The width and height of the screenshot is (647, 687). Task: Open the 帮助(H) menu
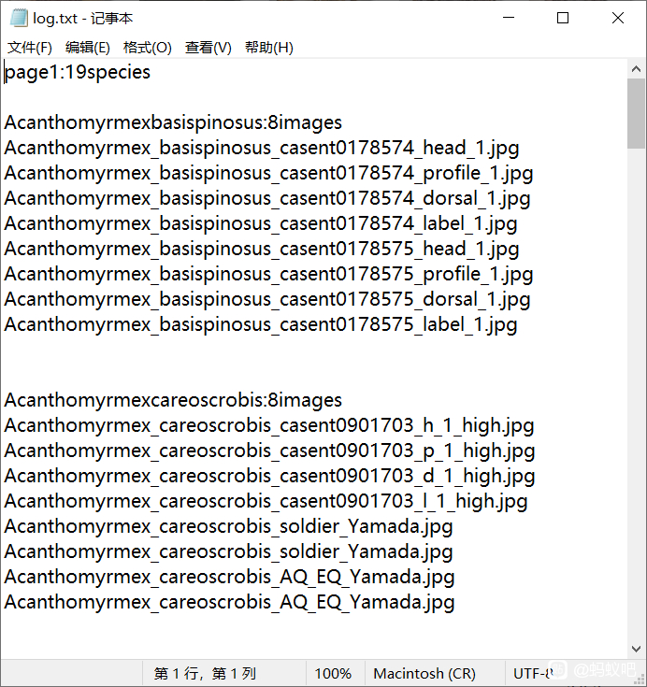tap(268, 48)
